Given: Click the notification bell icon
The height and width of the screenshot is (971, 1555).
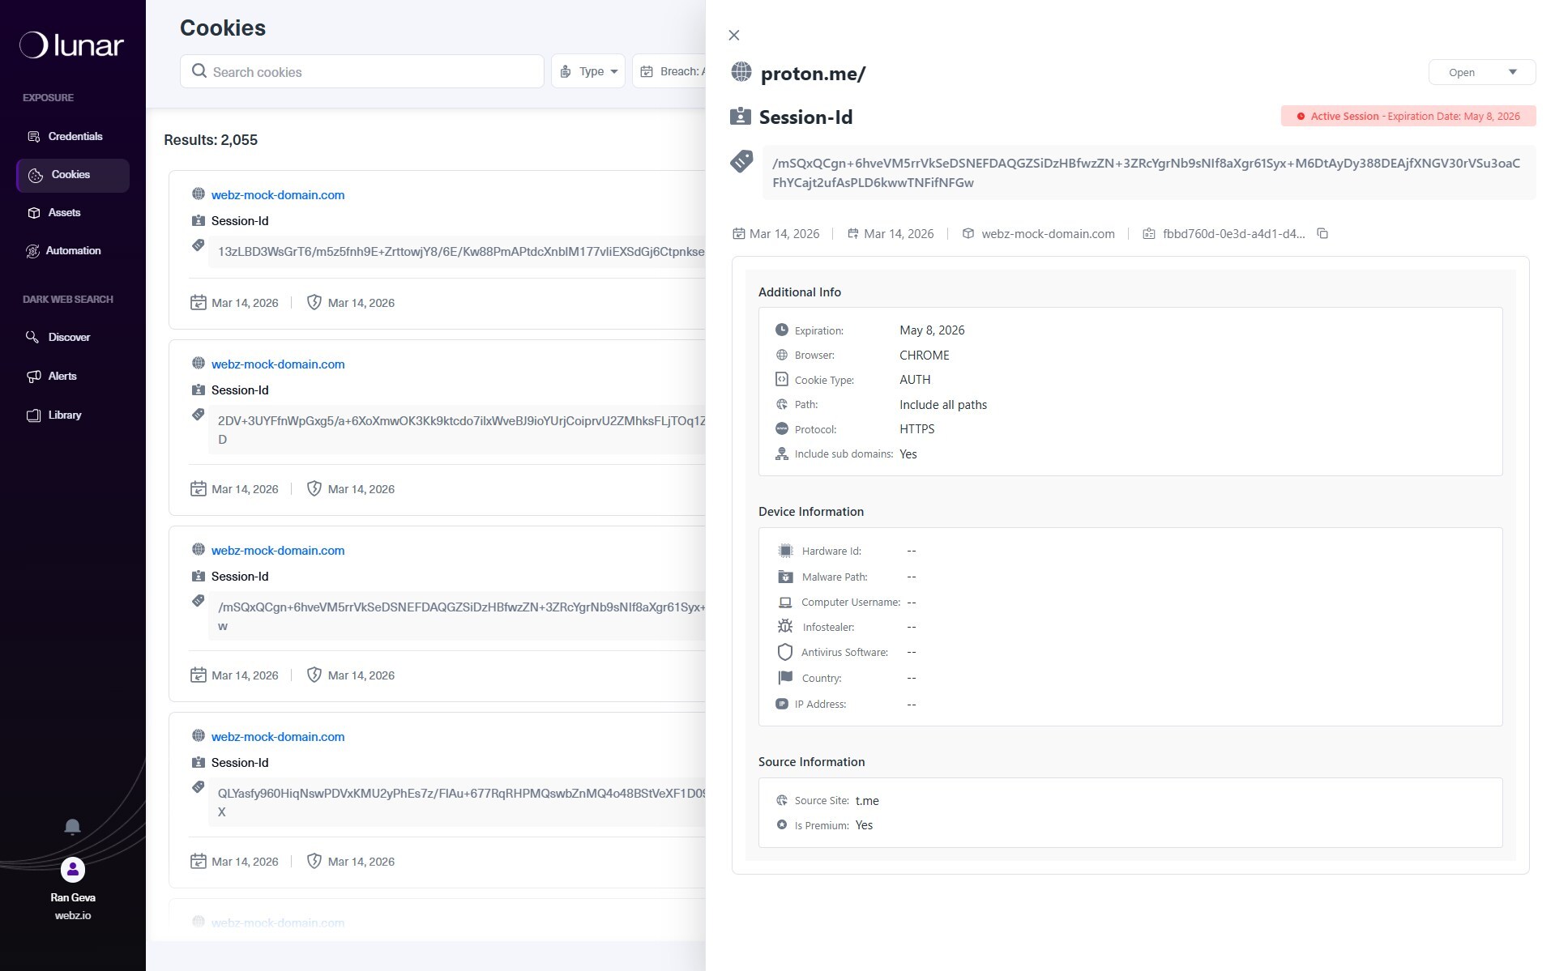Looking at the screenshot, I should (72, 826).
